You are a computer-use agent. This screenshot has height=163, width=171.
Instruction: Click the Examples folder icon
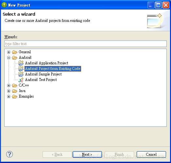coord(15,97)
